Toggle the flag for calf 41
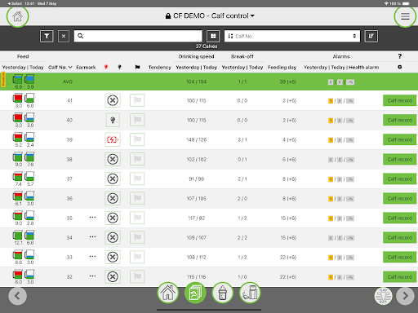The width and height of the screenshot is (418, 313). pos(137,100)
